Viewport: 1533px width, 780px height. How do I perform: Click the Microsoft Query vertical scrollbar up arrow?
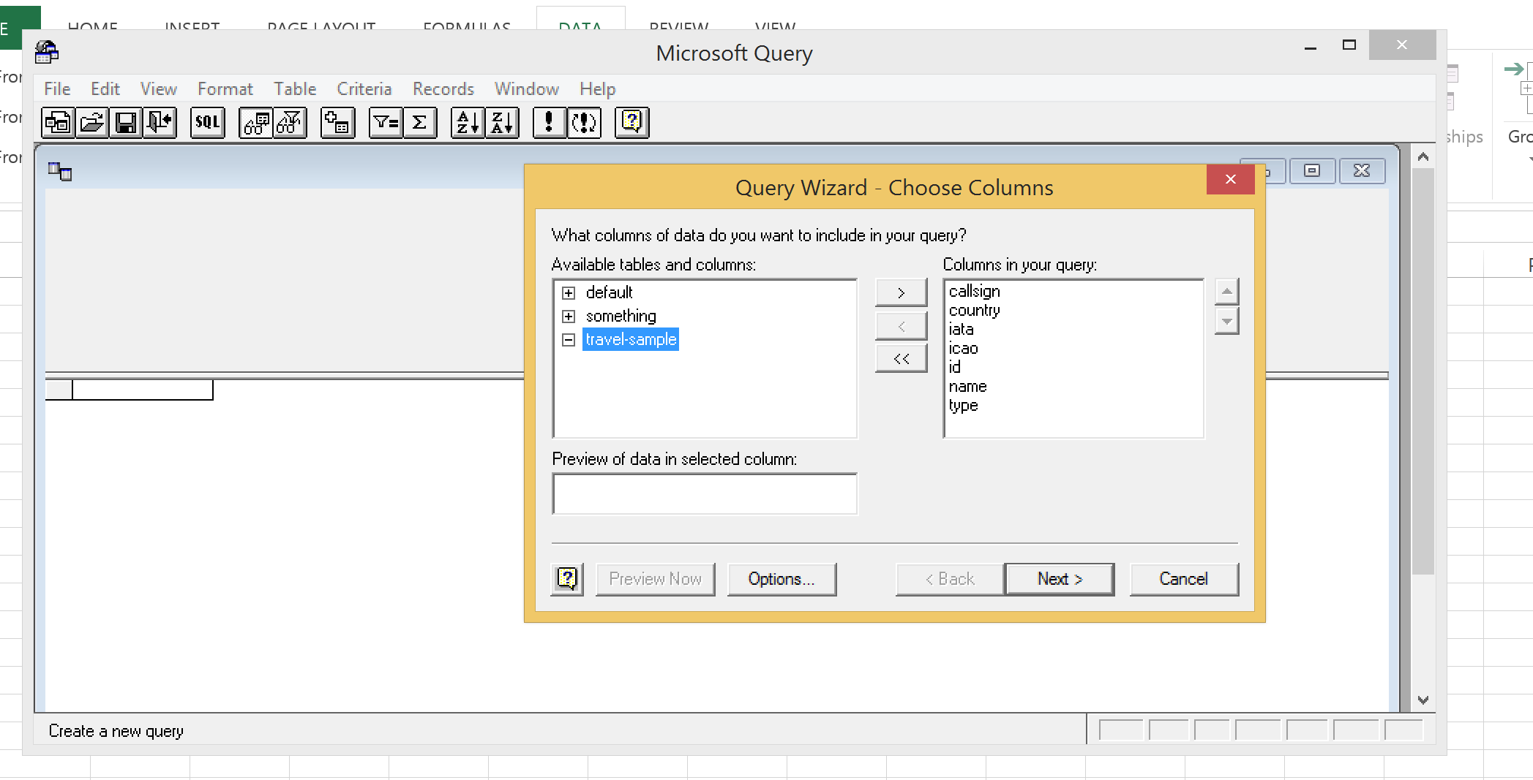pos(1423,156)
